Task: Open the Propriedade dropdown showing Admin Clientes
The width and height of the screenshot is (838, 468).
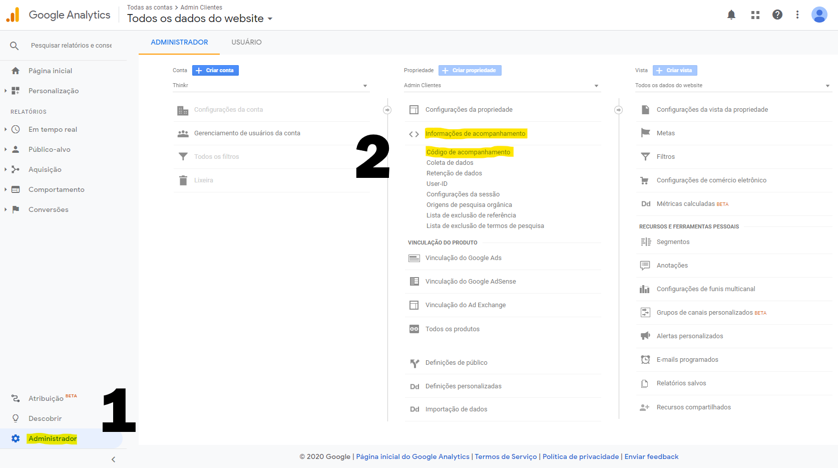Action: [502, 85]
